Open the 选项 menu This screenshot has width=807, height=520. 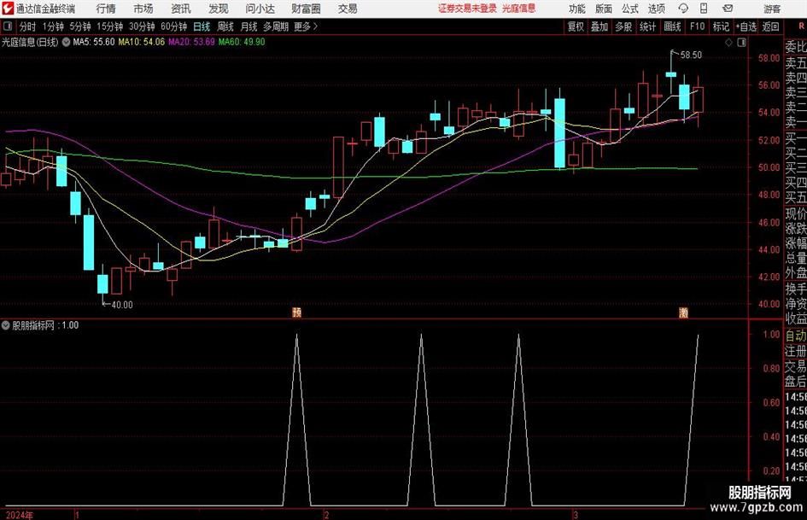tap(656, 9)
